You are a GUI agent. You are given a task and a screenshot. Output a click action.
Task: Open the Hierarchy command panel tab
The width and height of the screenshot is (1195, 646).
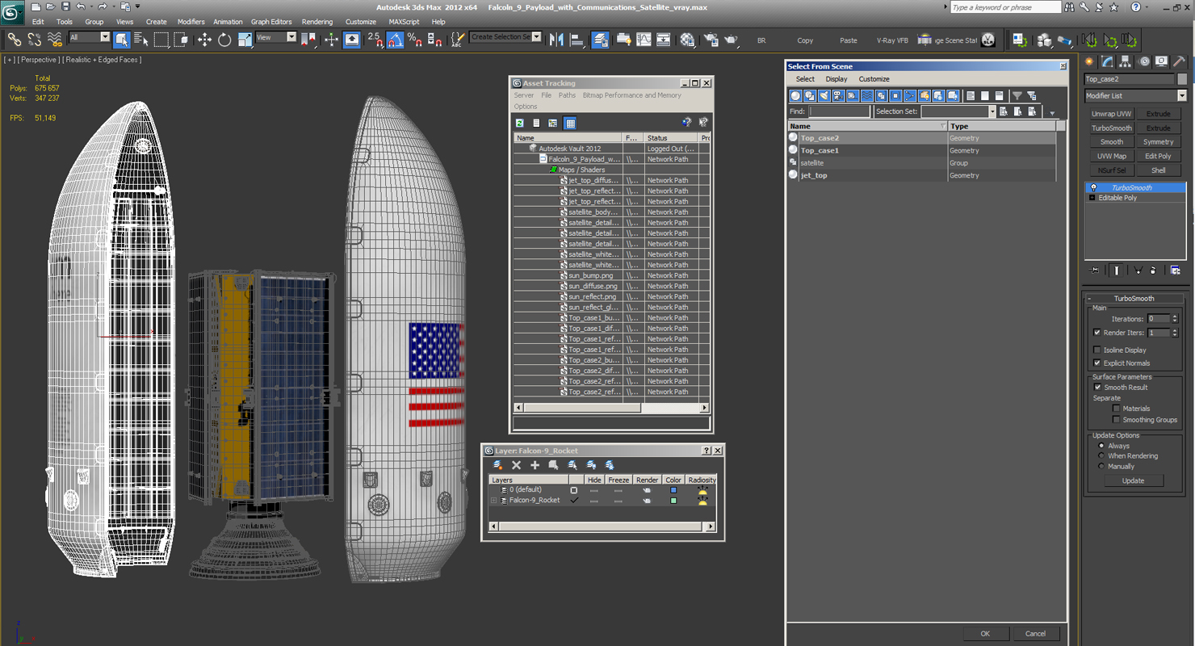(1126, 61)
